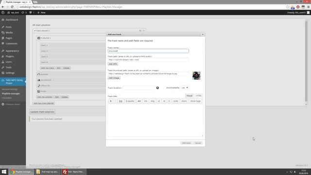Click Add new playlist button
311x175 pixels.
(45, 97)
